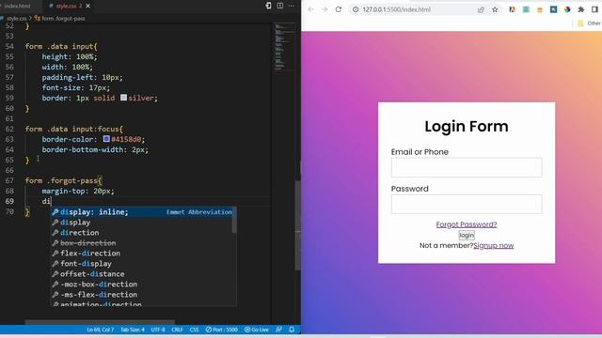Image resolution: width=602 pixels, height=338 pixels.
Task: Click the Password input field
Action: point(467,205)
